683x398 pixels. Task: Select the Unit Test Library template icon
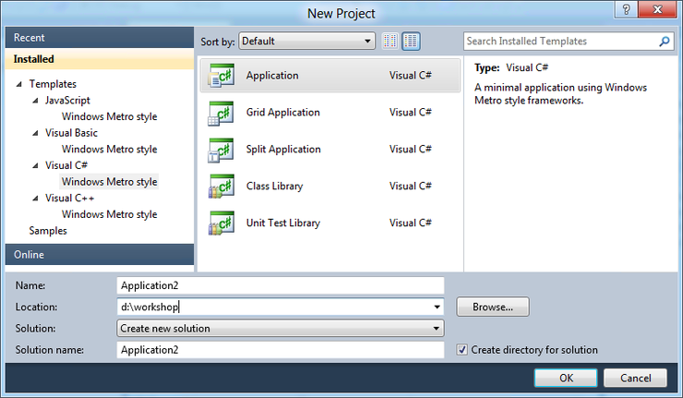(x=222, y=223)
